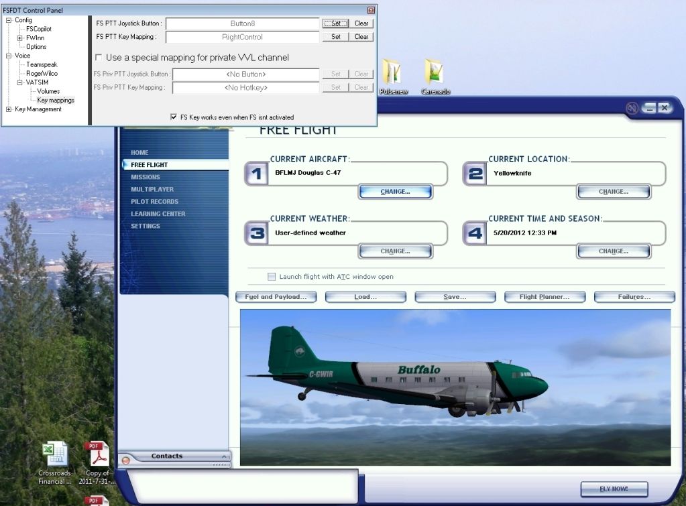
Task: Toggle 'FS Key works even when FS isnt activated'
Action: (174, 117)
